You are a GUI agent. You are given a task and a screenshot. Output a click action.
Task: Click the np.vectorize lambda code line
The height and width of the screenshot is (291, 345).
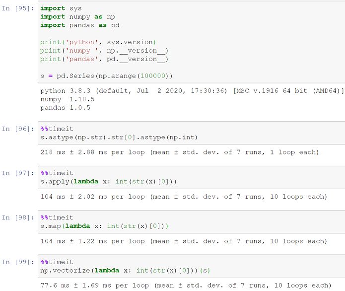point(125,271)
